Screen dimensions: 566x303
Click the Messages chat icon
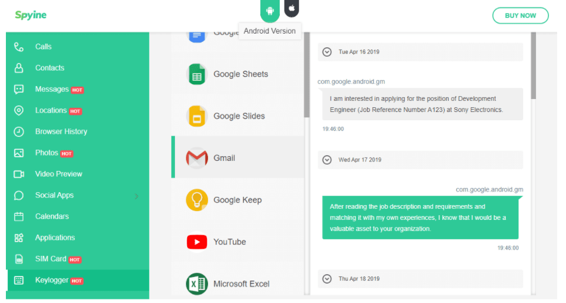(19, 89)
